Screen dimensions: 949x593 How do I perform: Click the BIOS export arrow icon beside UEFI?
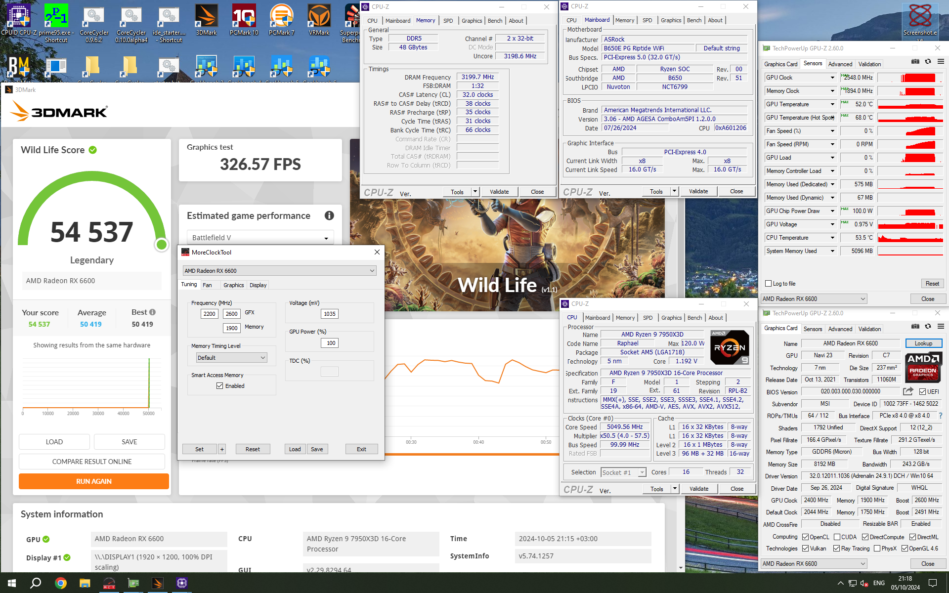pyautogui.click(x=908, y=391)
